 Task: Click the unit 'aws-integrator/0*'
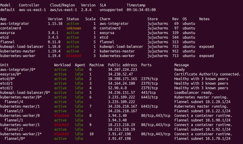[x=18, y=69]
